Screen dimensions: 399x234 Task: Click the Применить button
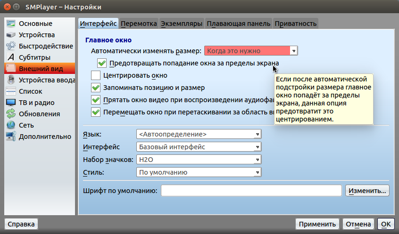pyautogui.click(x=317, y=224)
